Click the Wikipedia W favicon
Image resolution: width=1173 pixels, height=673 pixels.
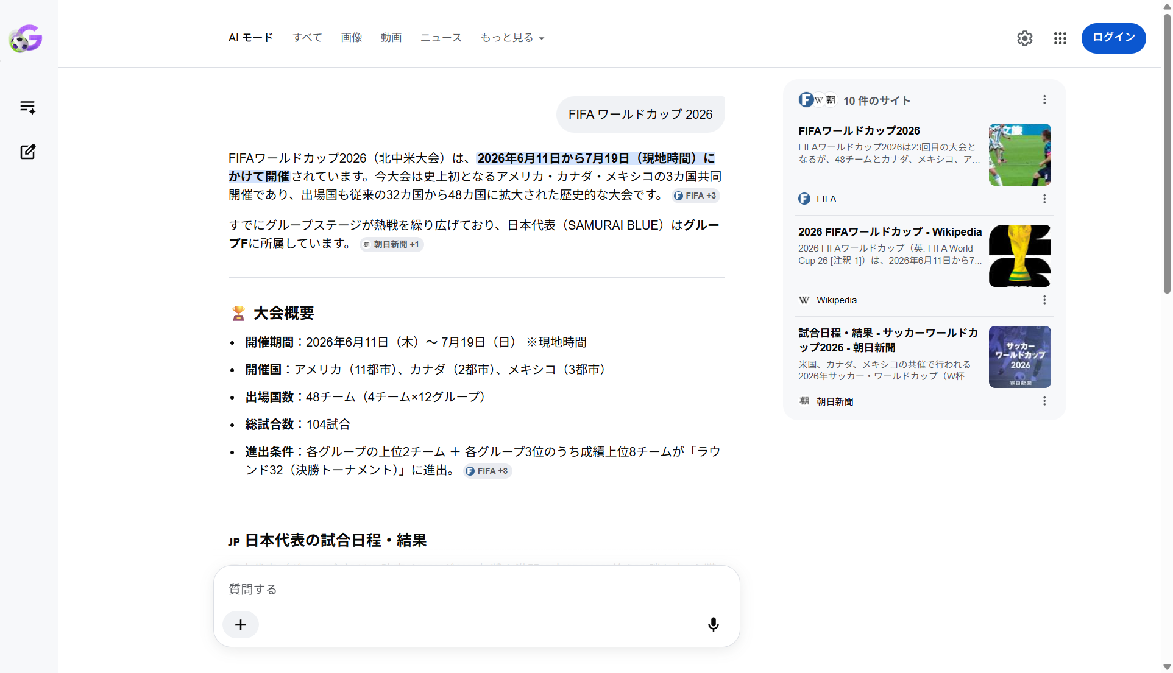click(804, 300)
